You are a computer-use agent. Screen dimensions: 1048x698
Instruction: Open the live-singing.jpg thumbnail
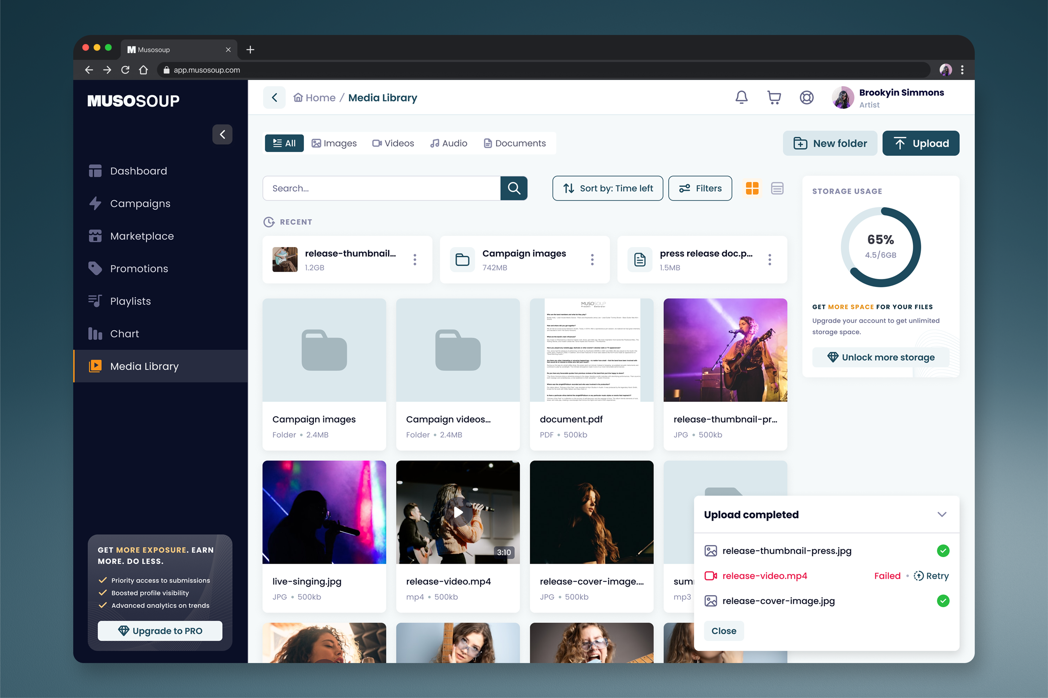click(324, 512)
